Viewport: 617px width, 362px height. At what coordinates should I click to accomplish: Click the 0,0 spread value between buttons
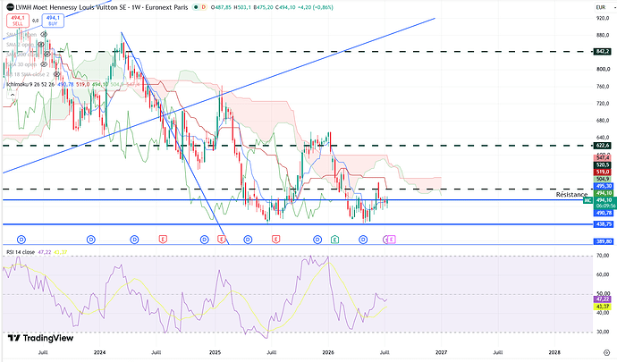(36, 21)
